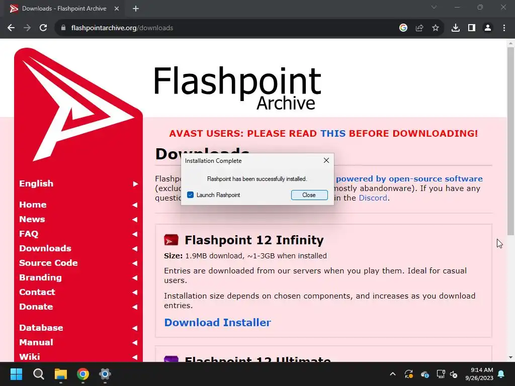Screen dimensions: 515x386
Task: Open the Windows Start menu
Action: pyautogui.click(x=16, y=374)
